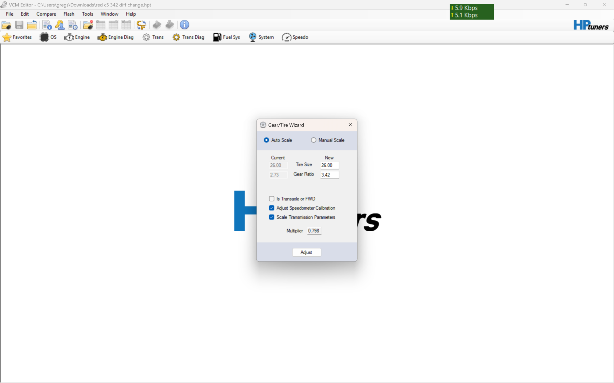Viewport: 614px width, 383px height.
Task: Open the Engine Diag section
Action: click(115, 37)
